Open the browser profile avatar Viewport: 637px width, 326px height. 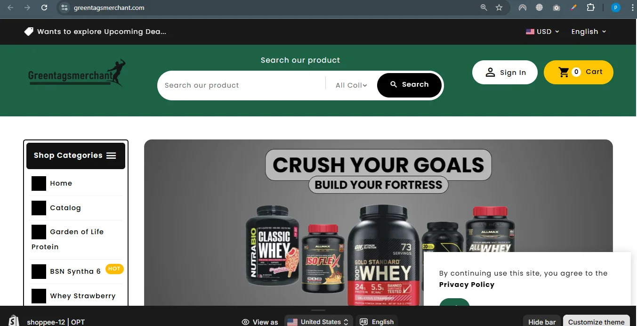(x=615, y=8)
